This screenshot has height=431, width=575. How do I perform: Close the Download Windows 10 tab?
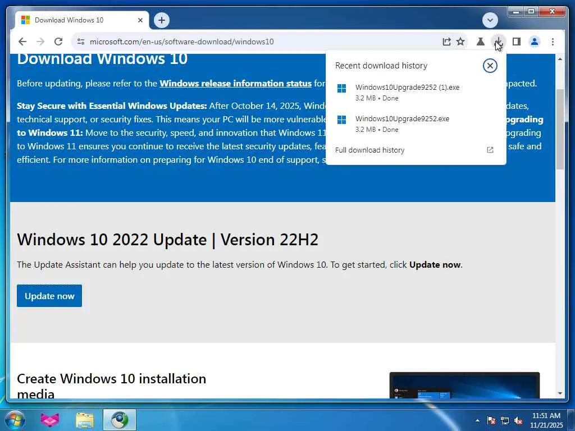click(x=140, y=20)
